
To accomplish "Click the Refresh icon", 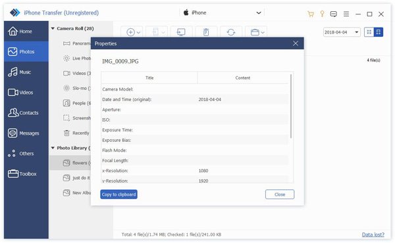I will tap(231, 32).
